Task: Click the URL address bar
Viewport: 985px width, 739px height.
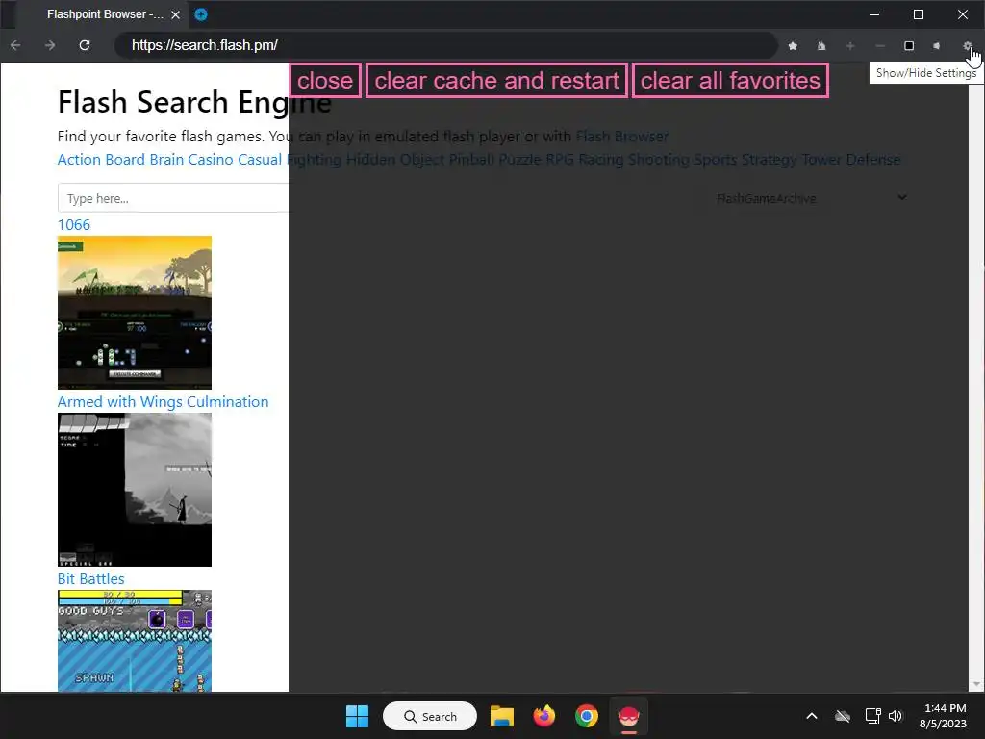Action: (x=446, y=45)
